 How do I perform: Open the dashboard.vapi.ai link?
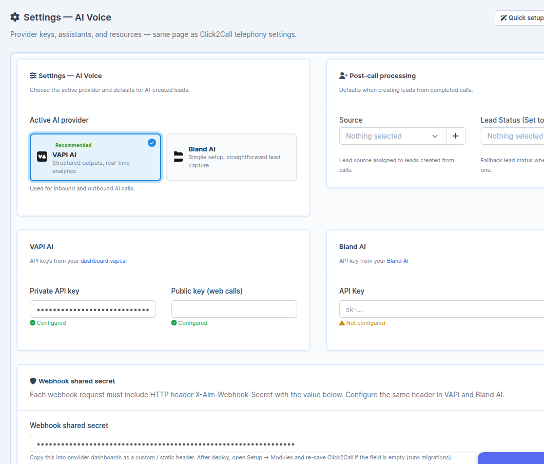click(x=103, y=261)
